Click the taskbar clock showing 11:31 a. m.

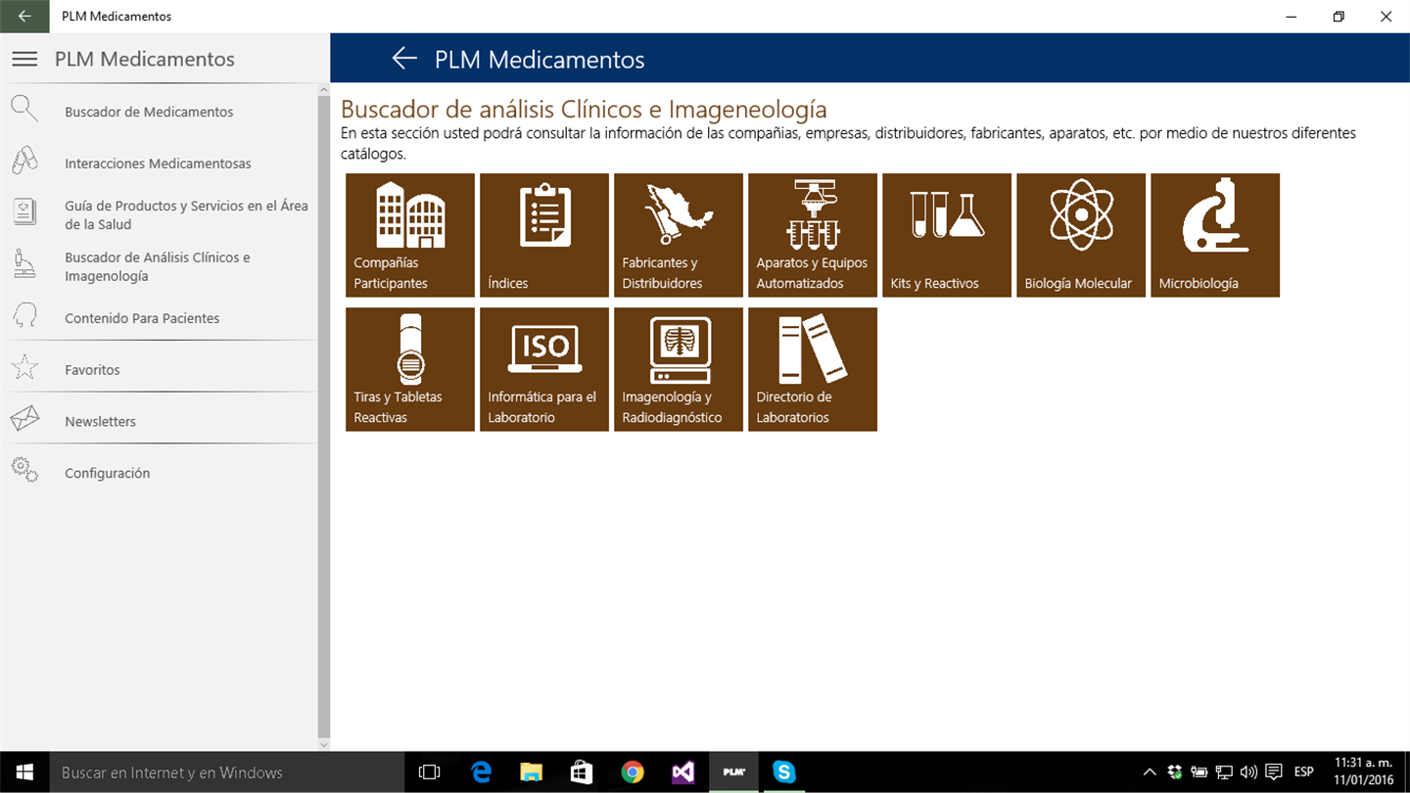(1362, 772)
